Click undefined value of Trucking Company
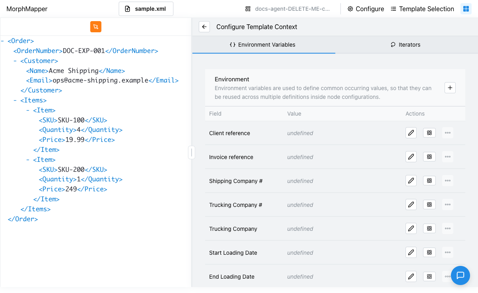 click(300, 229)
